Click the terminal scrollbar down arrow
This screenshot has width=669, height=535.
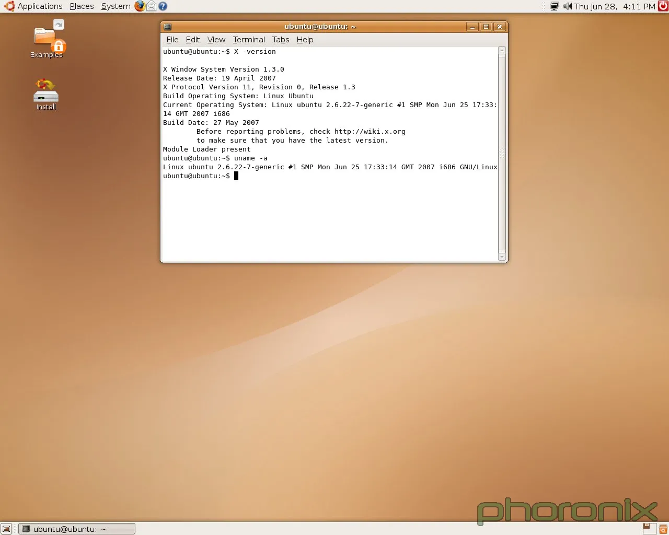coord(502,257)
